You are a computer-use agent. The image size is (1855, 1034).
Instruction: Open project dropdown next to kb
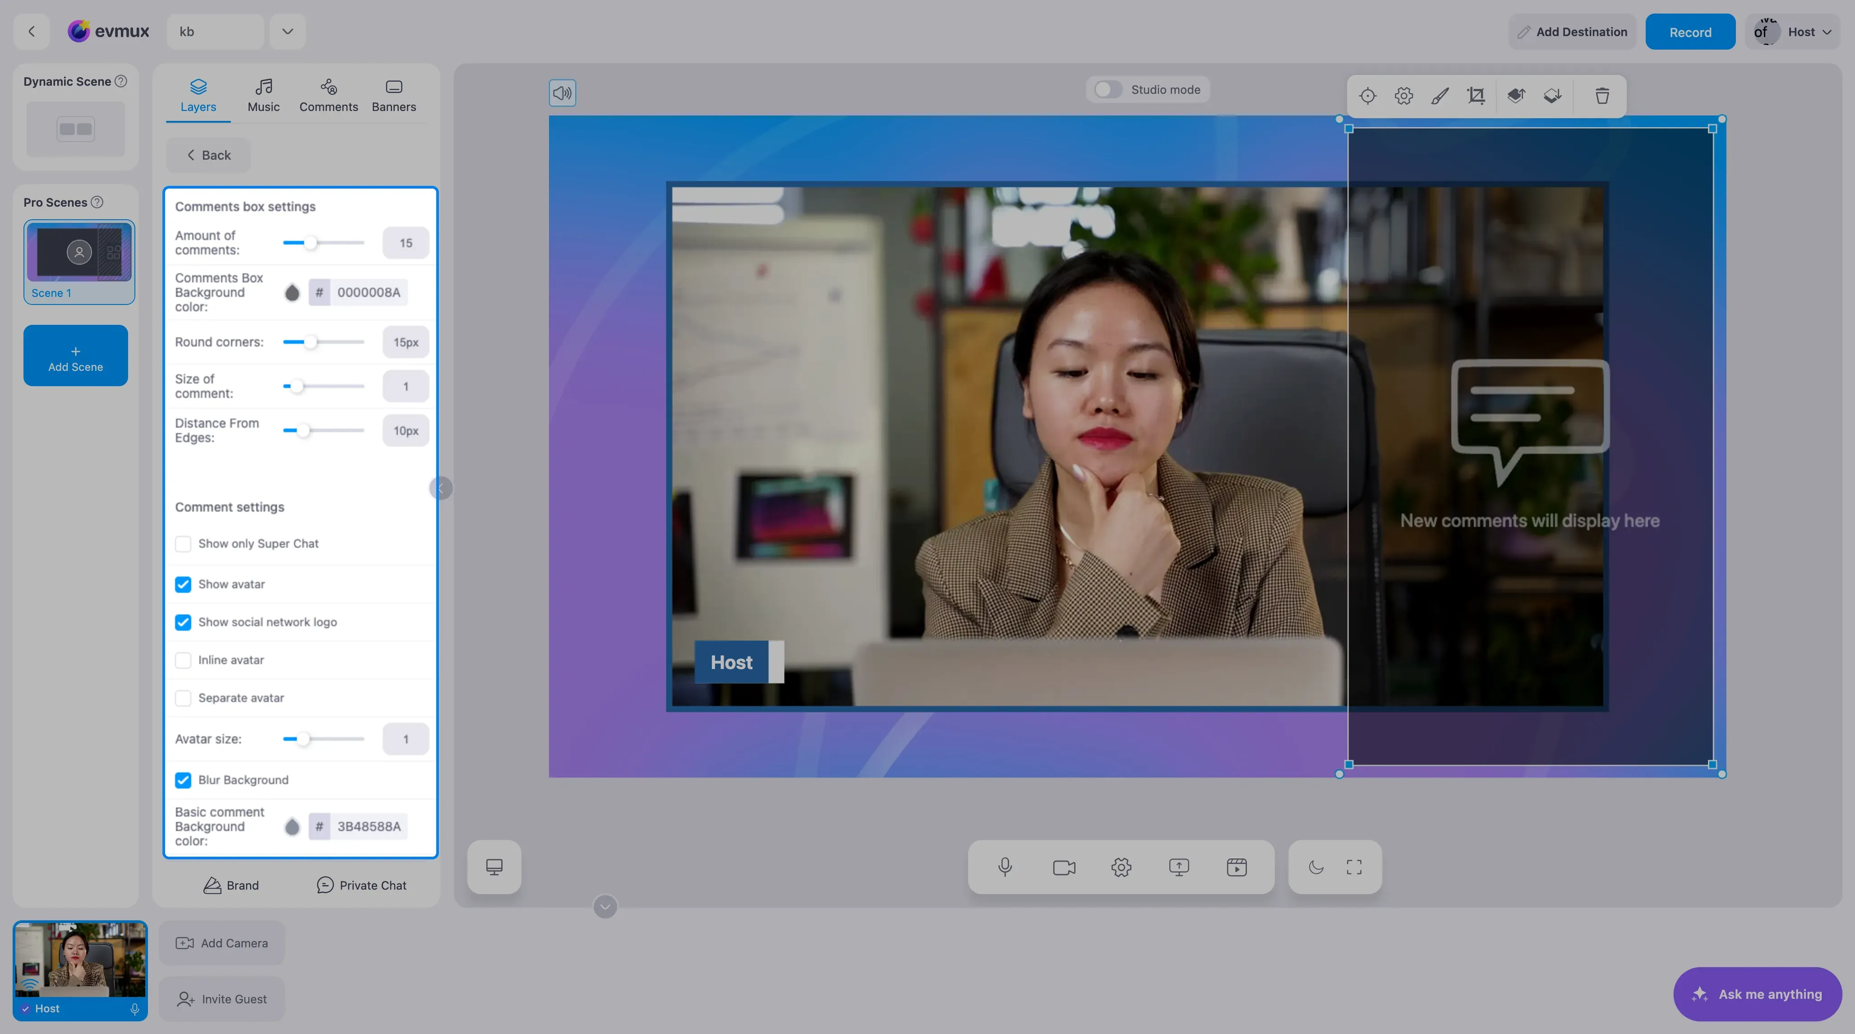coord(287,32)
